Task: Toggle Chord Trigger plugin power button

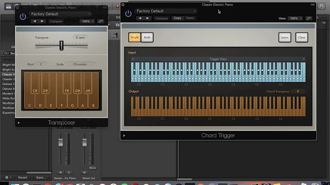Action: pyautogui.click(x=128, y=14)
